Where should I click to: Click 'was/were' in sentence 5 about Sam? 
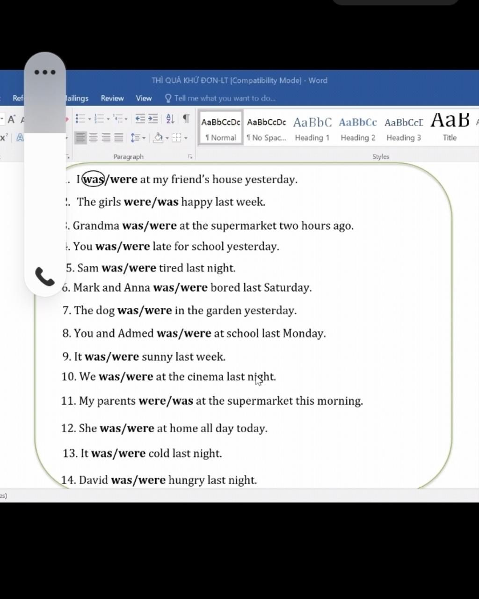[x=129, y=268]
